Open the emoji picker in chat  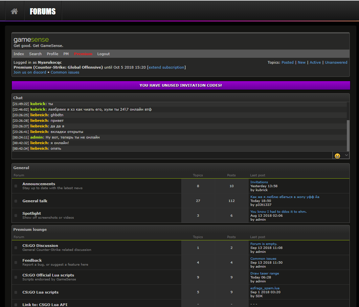coord(337,156)
